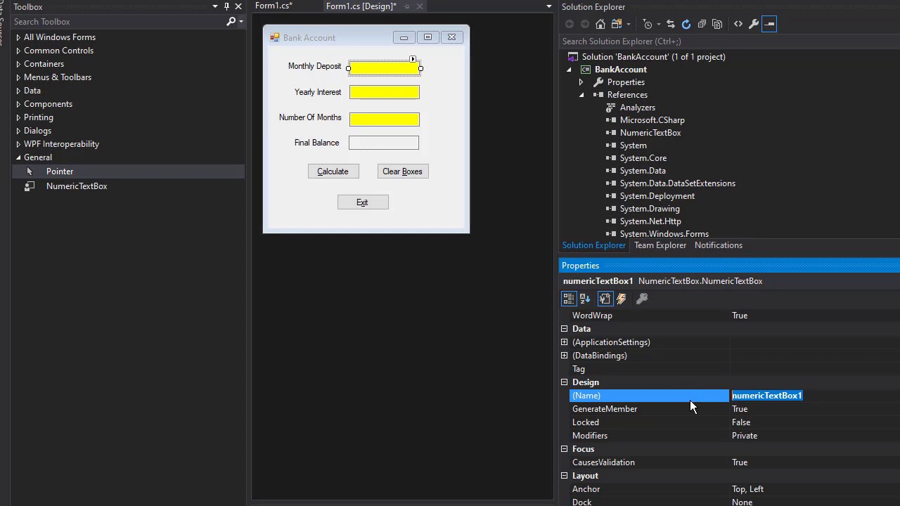
Task: Click Sync with Active Document icon
Action: (670, 24)
